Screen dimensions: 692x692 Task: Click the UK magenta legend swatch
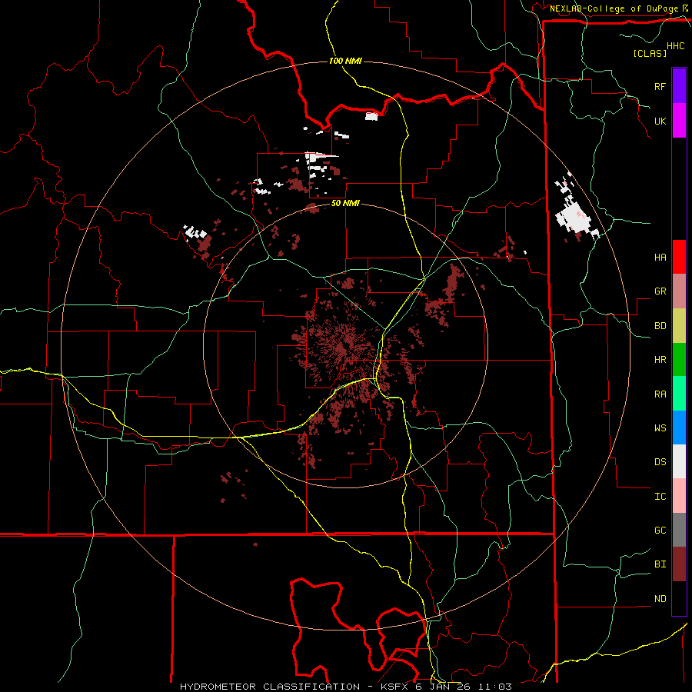[x=679, y=121]
